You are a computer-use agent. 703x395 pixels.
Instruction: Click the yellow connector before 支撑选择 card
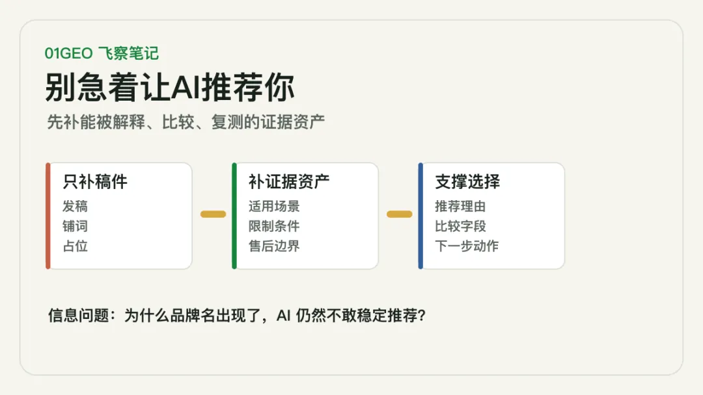(399, 214)
